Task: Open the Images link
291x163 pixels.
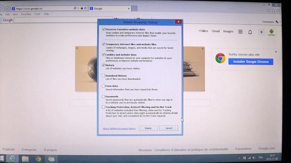Action: (228, 31)
